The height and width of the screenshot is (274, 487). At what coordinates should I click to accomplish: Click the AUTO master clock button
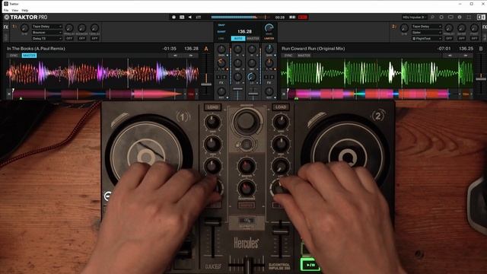point(238,38)
